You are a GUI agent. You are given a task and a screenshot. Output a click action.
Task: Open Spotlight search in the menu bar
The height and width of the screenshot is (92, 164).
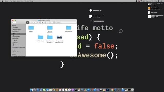click(x=156, y=1)
